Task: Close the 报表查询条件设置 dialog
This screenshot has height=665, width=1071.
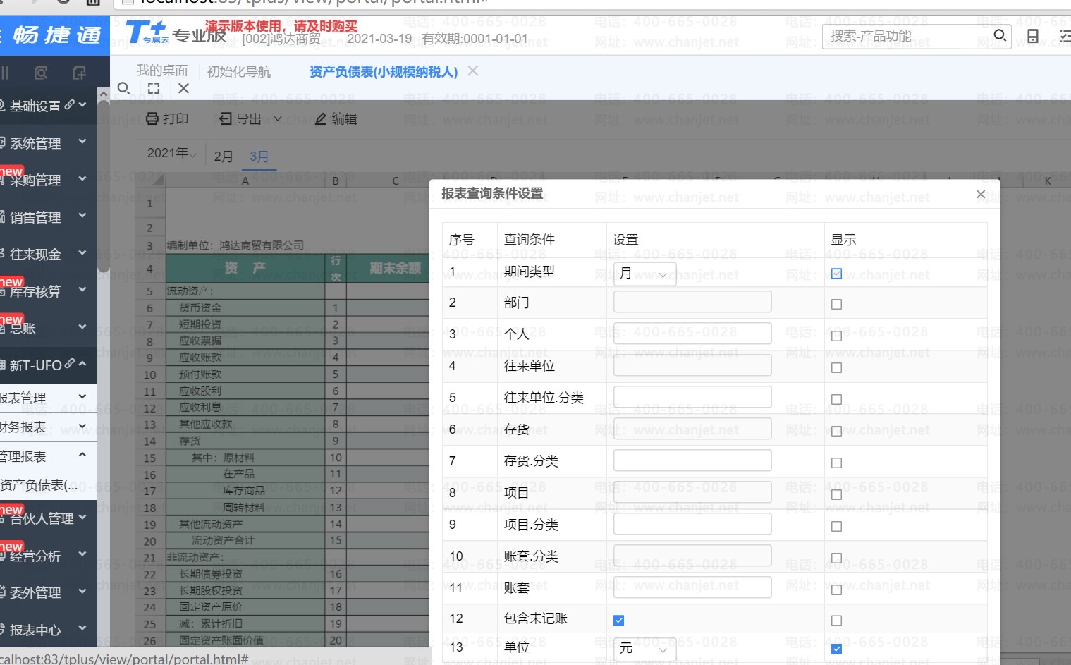Action: click(981, 194)
